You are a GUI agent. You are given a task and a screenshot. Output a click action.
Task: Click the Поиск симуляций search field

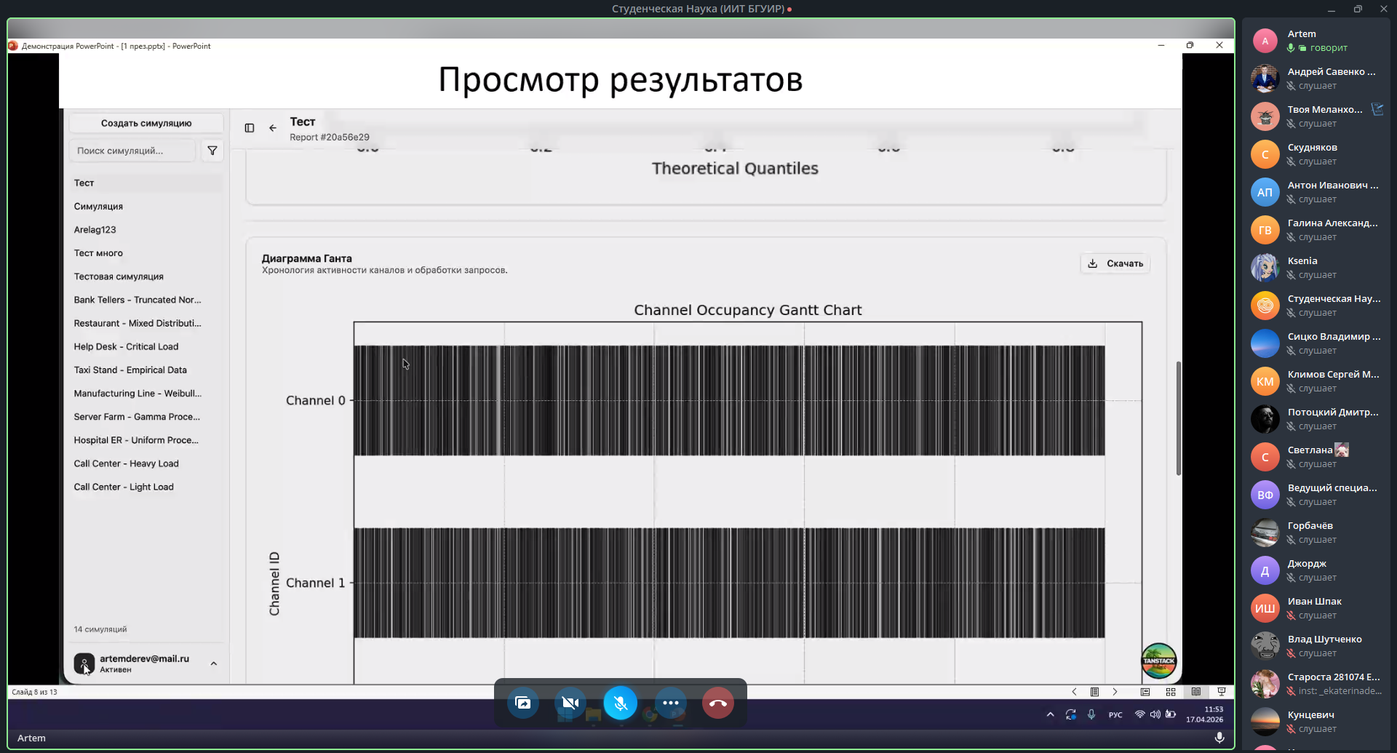(132, 151)
